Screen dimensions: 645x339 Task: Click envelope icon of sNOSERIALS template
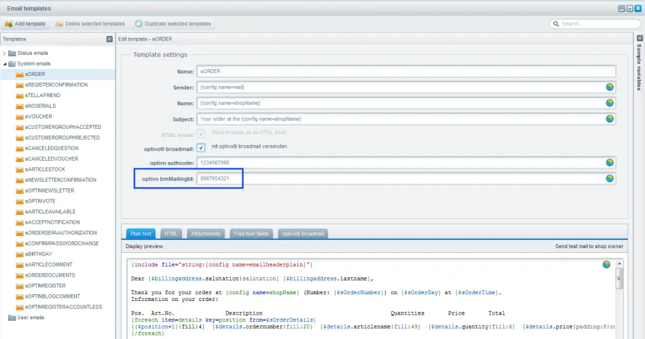pyautogui.click(x=19, y=106)
